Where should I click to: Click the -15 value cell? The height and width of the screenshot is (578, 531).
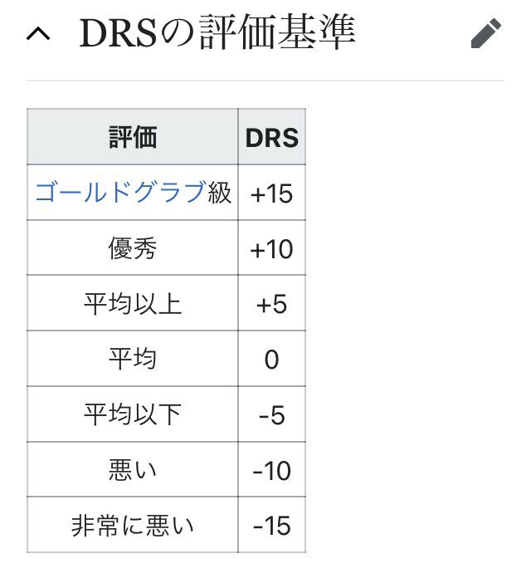click(x=272, y=525)
